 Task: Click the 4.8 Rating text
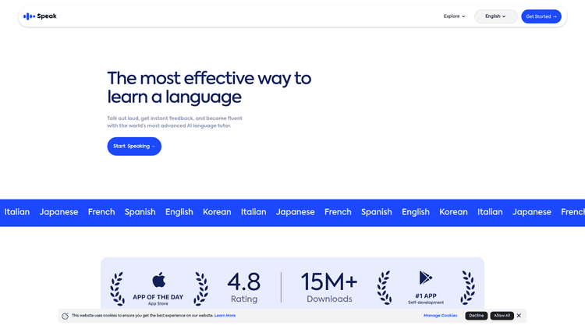point(244,287)
